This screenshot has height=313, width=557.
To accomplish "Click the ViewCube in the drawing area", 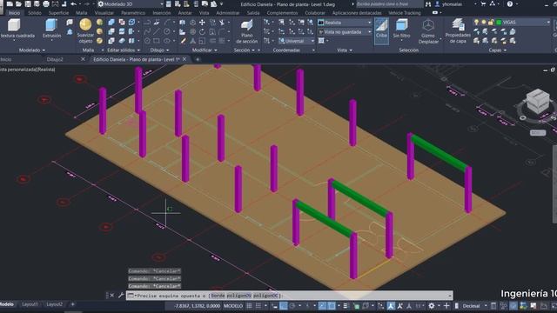I will tap(538, 101).
